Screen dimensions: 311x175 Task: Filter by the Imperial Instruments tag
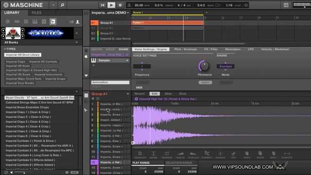click(49, 74)
